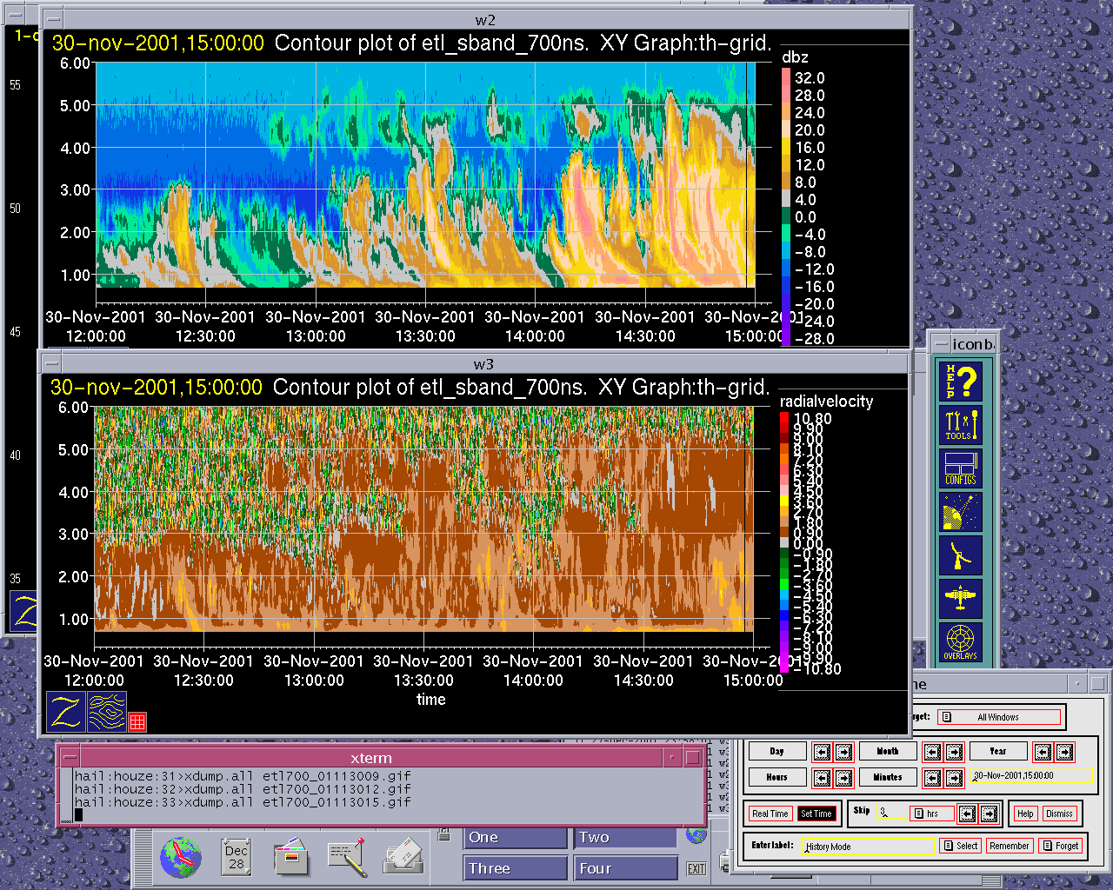Click the Dismiss button
Viewport: 1113px width, 890px height.
[x=1059, y=814]
